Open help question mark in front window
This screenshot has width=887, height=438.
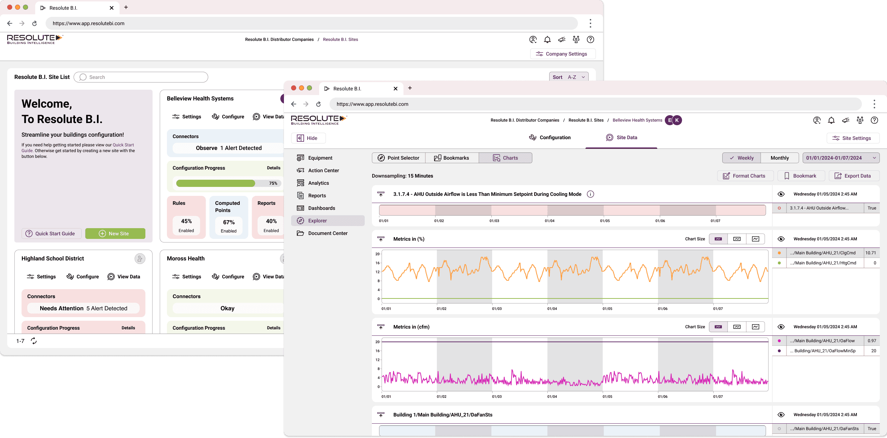874,121
